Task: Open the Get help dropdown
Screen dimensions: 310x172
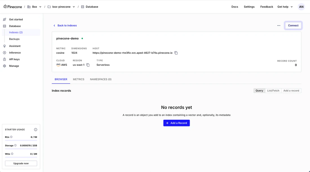Action: click(x=285, y=7)
